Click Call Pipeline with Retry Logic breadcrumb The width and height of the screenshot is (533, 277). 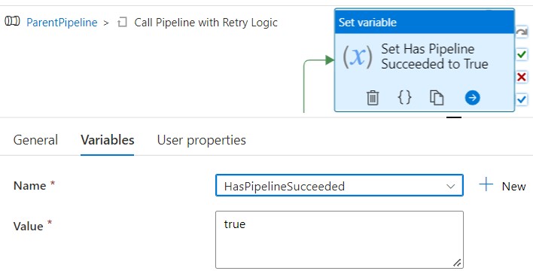pyautogui.click(x=206, y=23)
